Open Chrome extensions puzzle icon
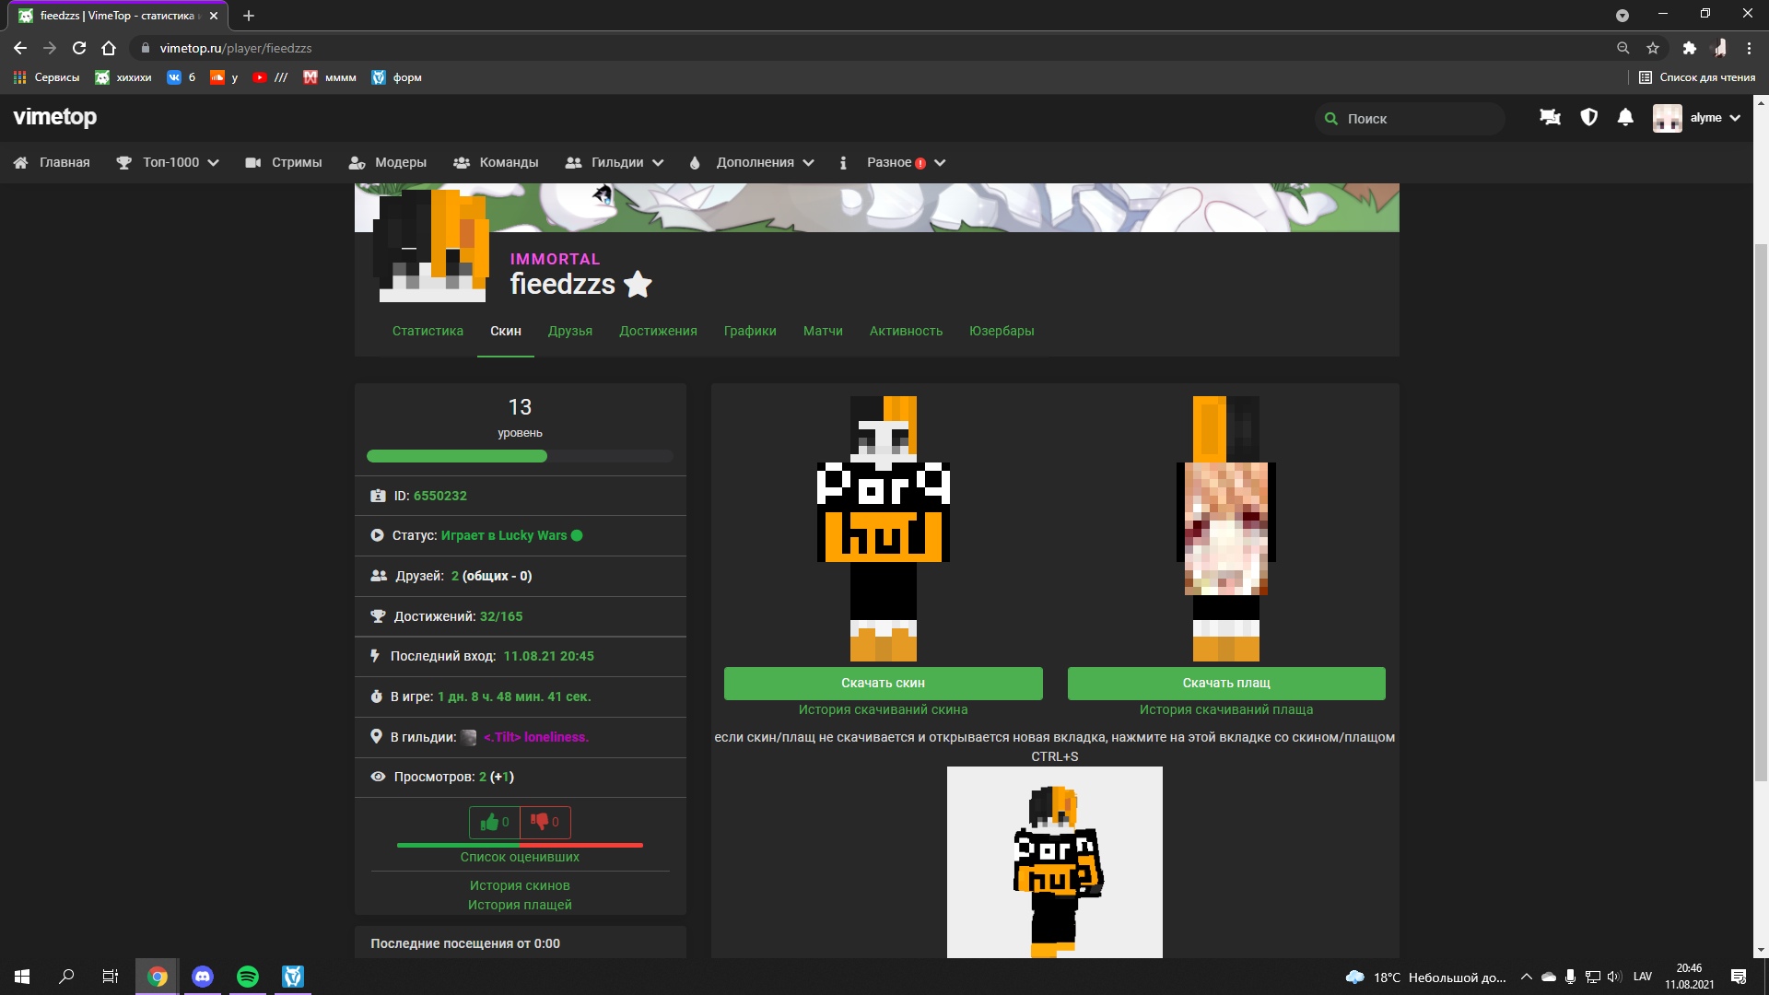The width and height of the screenshot is (1769, 995). [1689, 48]
